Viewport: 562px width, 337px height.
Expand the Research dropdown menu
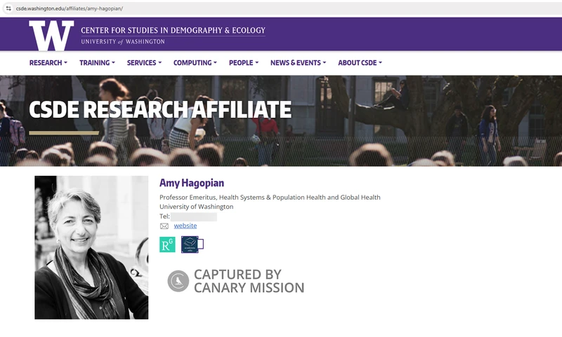tap(48, 63)
